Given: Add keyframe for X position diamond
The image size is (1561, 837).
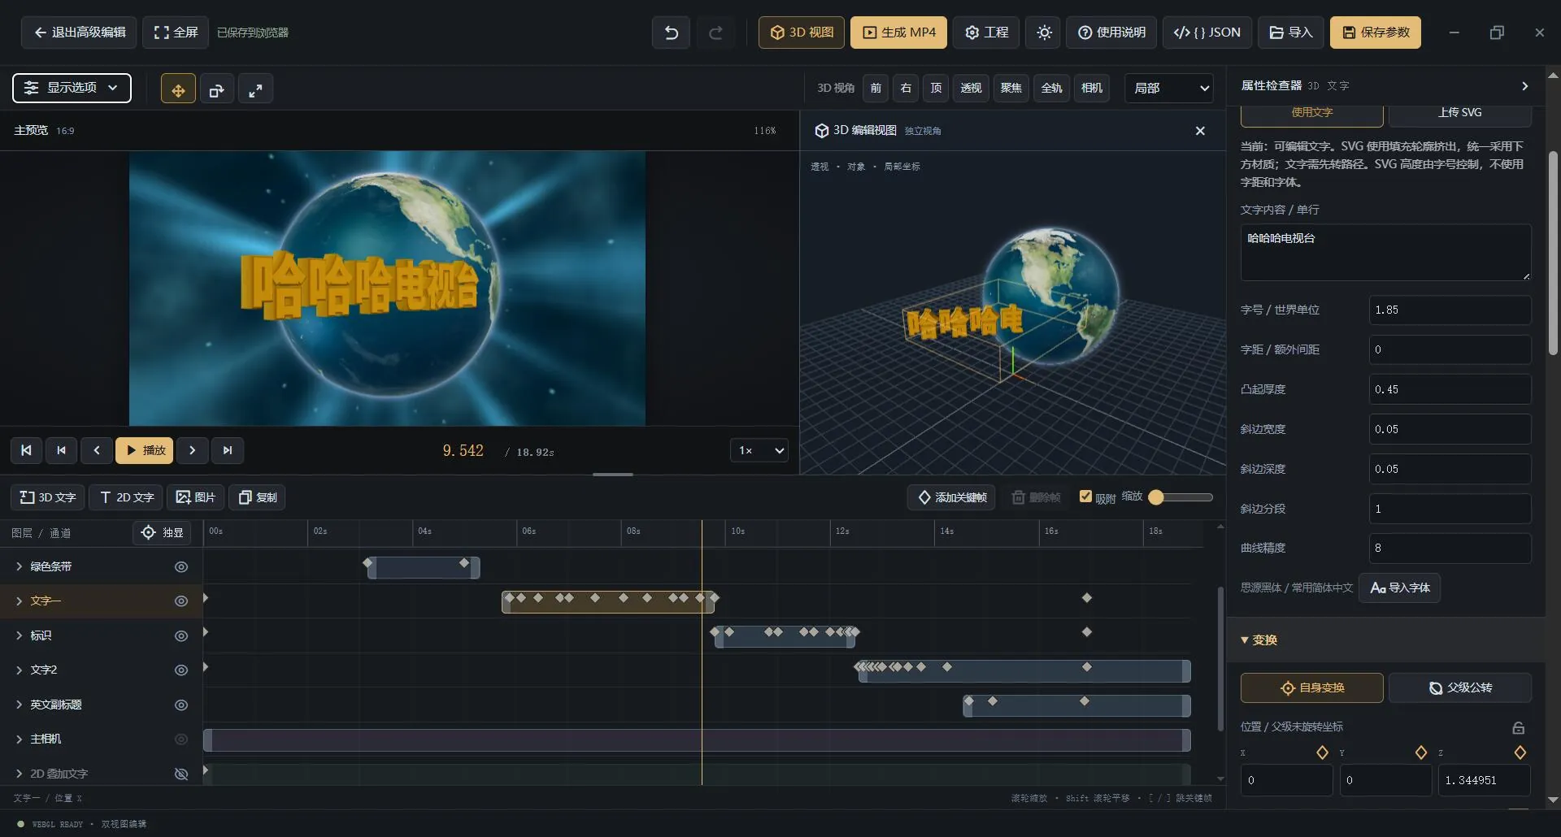Looking at the screenshot, I should click(1322, 752).
